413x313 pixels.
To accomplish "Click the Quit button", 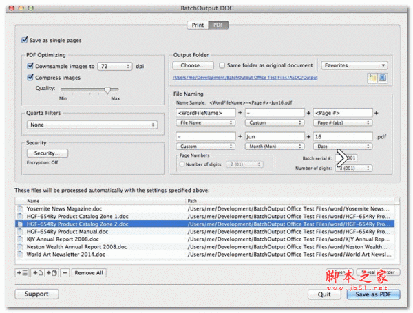I will [x=324, y=294].
